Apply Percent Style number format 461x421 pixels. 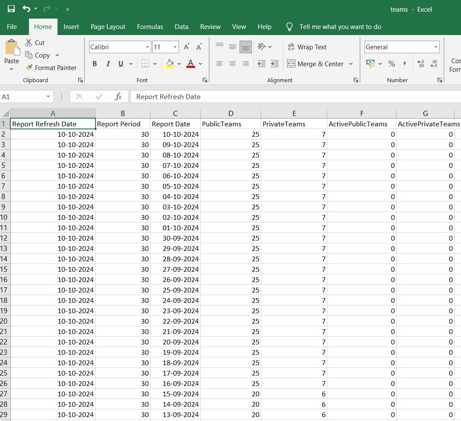coord(391,64)
